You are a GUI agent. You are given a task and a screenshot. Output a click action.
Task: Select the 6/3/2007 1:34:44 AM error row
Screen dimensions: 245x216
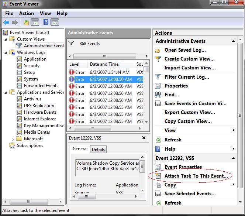(106, 72)
